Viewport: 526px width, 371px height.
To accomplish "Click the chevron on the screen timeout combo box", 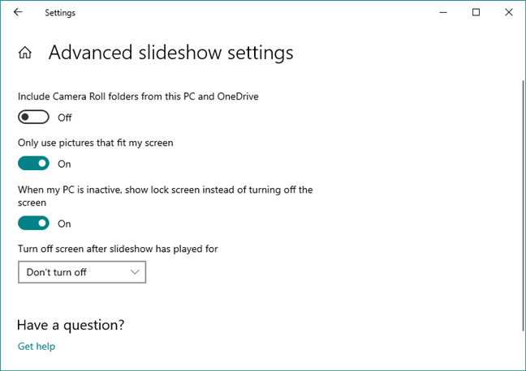I will pos(135,272).
